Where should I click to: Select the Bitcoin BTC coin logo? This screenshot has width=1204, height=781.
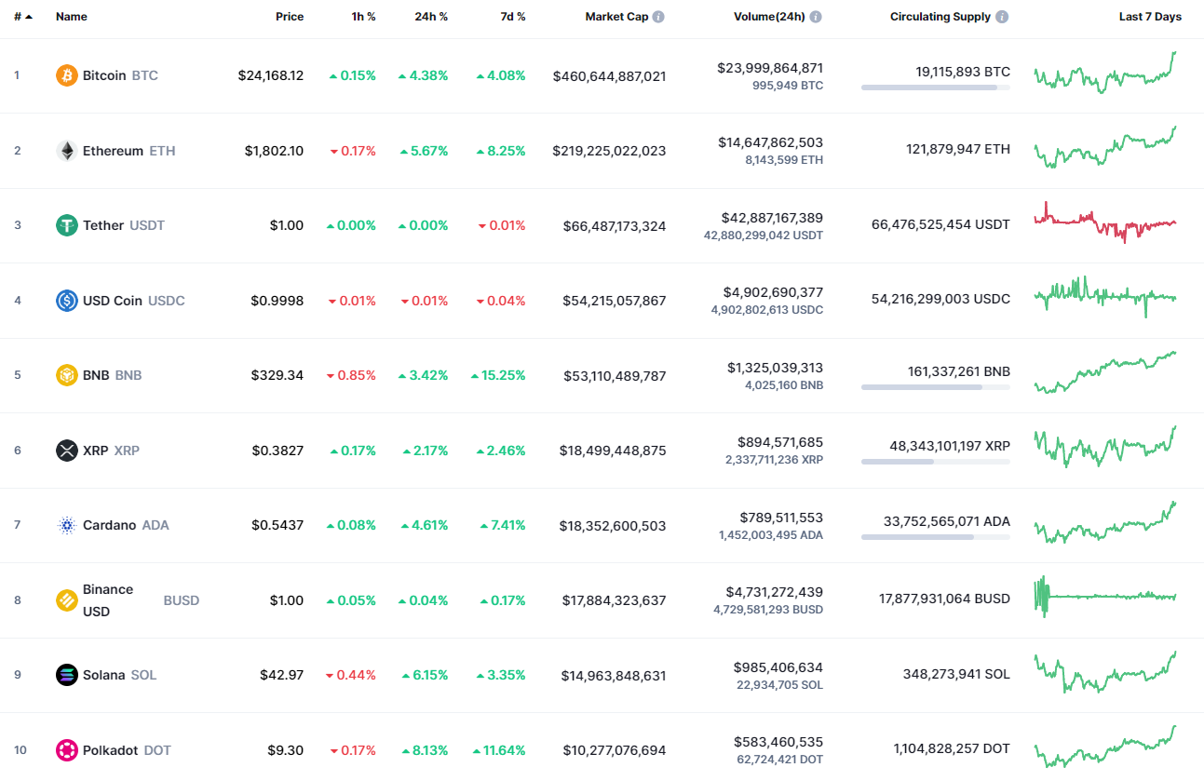click(65, 75)
